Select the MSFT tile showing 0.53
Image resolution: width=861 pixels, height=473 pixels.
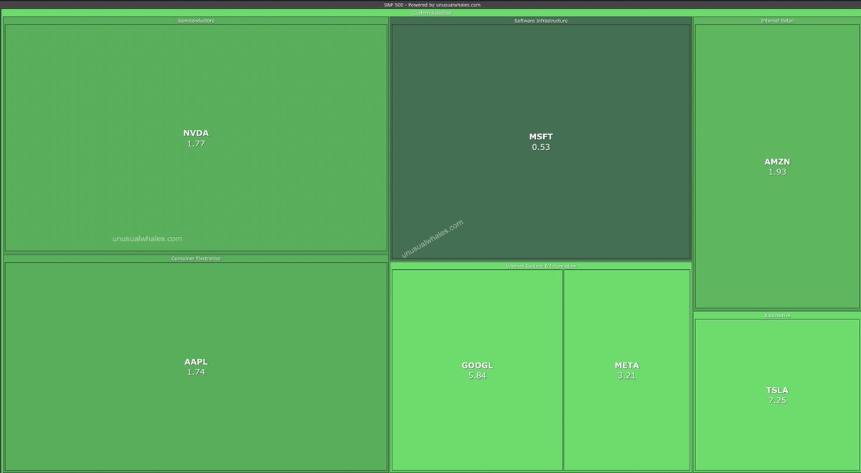(x=541, y=141)
